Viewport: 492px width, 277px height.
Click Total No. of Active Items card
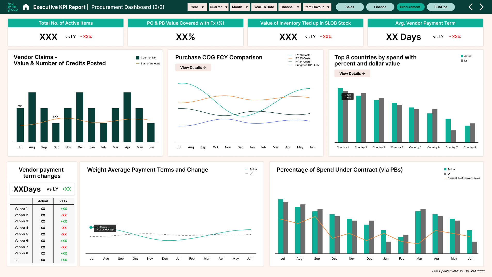(x=66, y=32)
